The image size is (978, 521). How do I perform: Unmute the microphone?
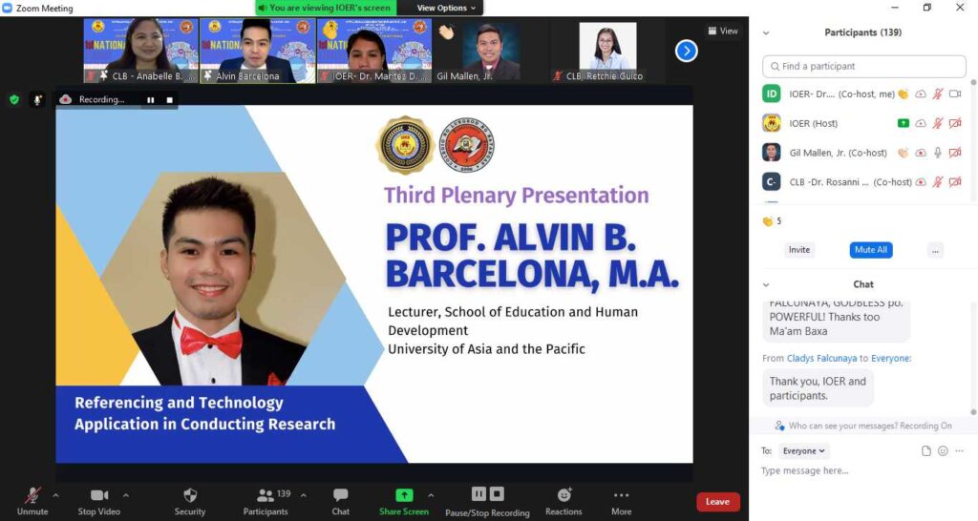coord(32,495)
